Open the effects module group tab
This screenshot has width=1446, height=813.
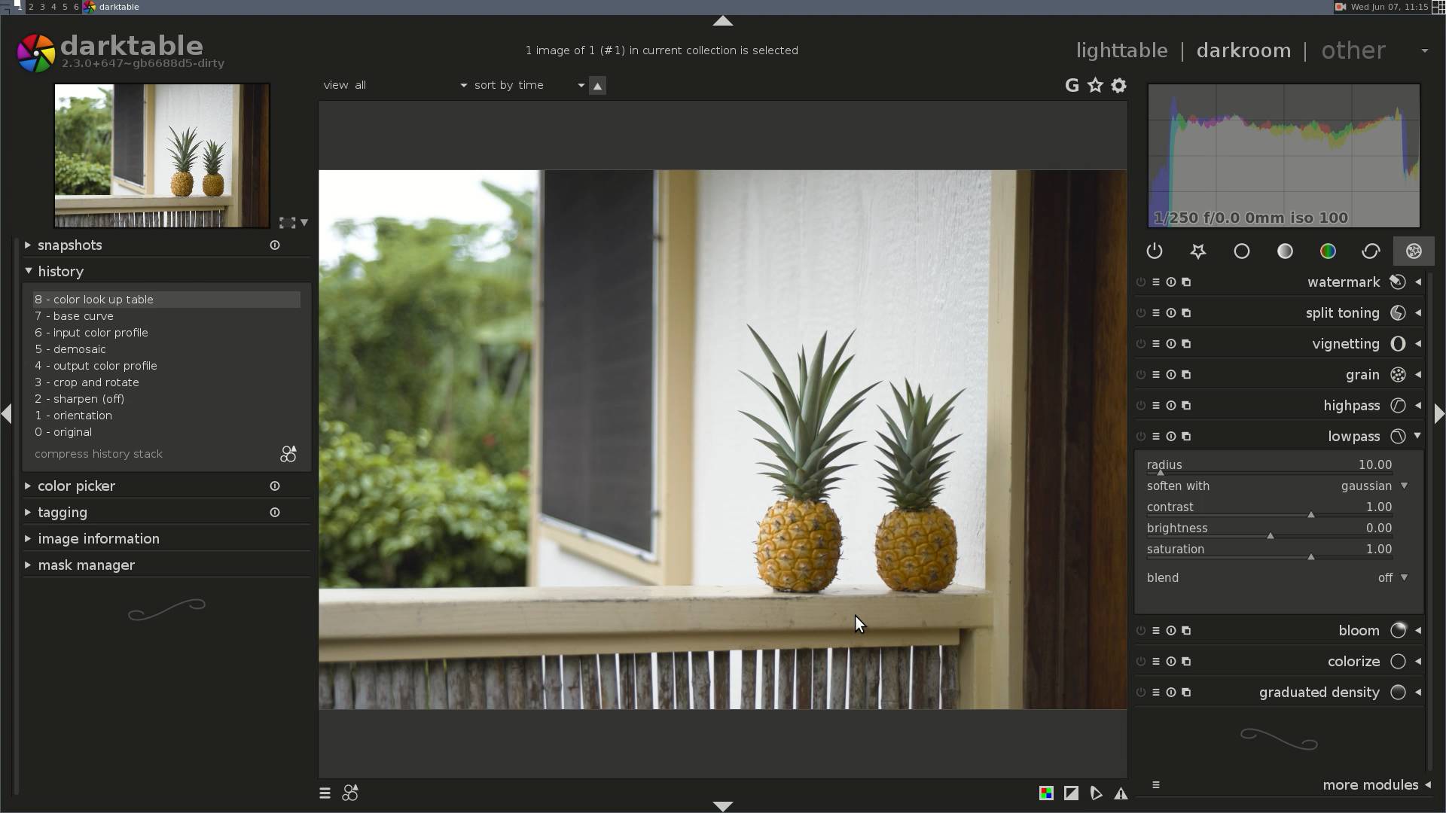(1414, 251)
